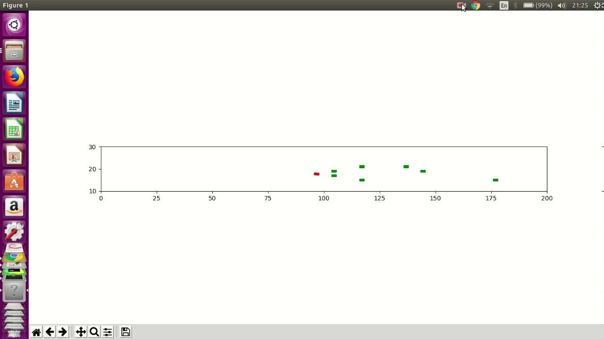Click the screen recorder tray indicator

pos(461,6)
